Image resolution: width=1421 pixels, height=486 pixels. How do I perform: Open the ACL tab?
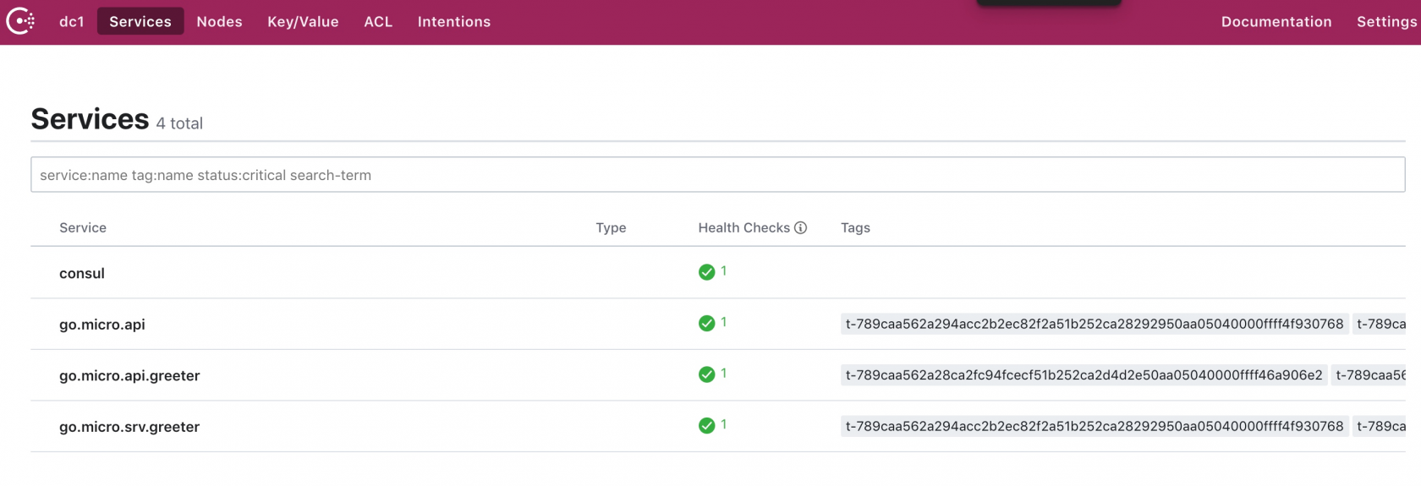(x=378, y=22)
